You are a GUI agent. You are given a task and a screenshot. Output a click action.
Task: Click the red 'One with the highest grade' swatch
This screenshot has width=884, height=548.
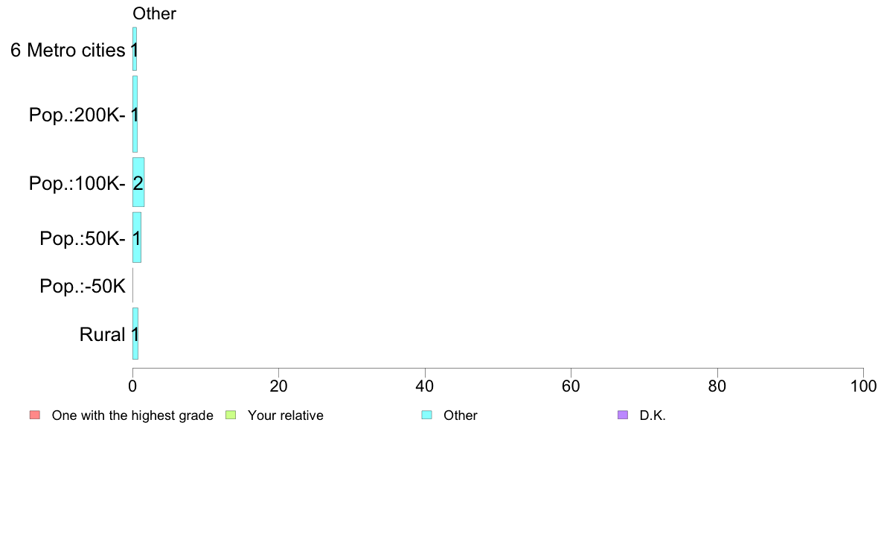(x=35, y=415)
